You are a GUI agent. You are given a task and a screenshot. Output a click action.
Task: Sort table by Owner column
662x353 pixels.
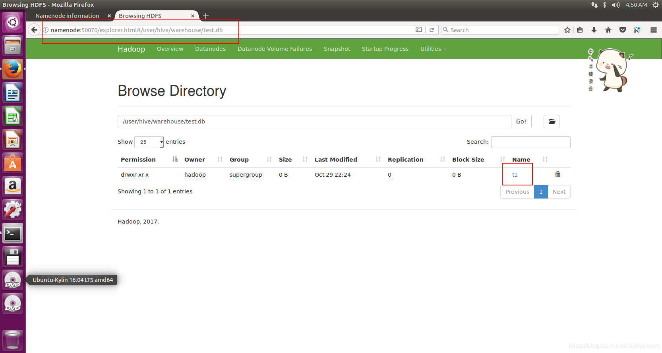(x=204, y=159)
